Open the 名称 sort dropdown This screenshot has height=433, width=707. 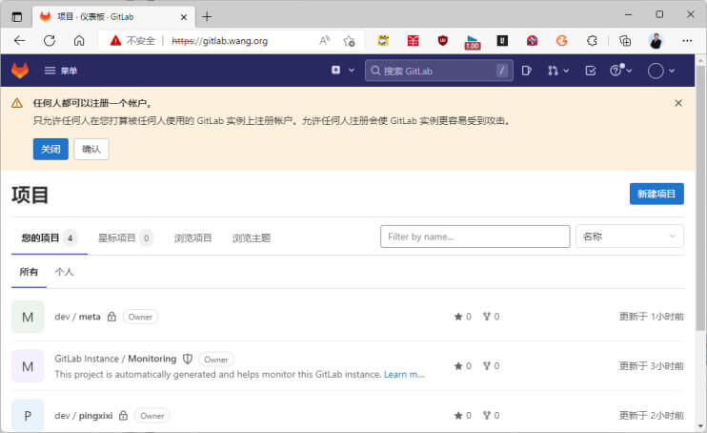coord(630,237)
